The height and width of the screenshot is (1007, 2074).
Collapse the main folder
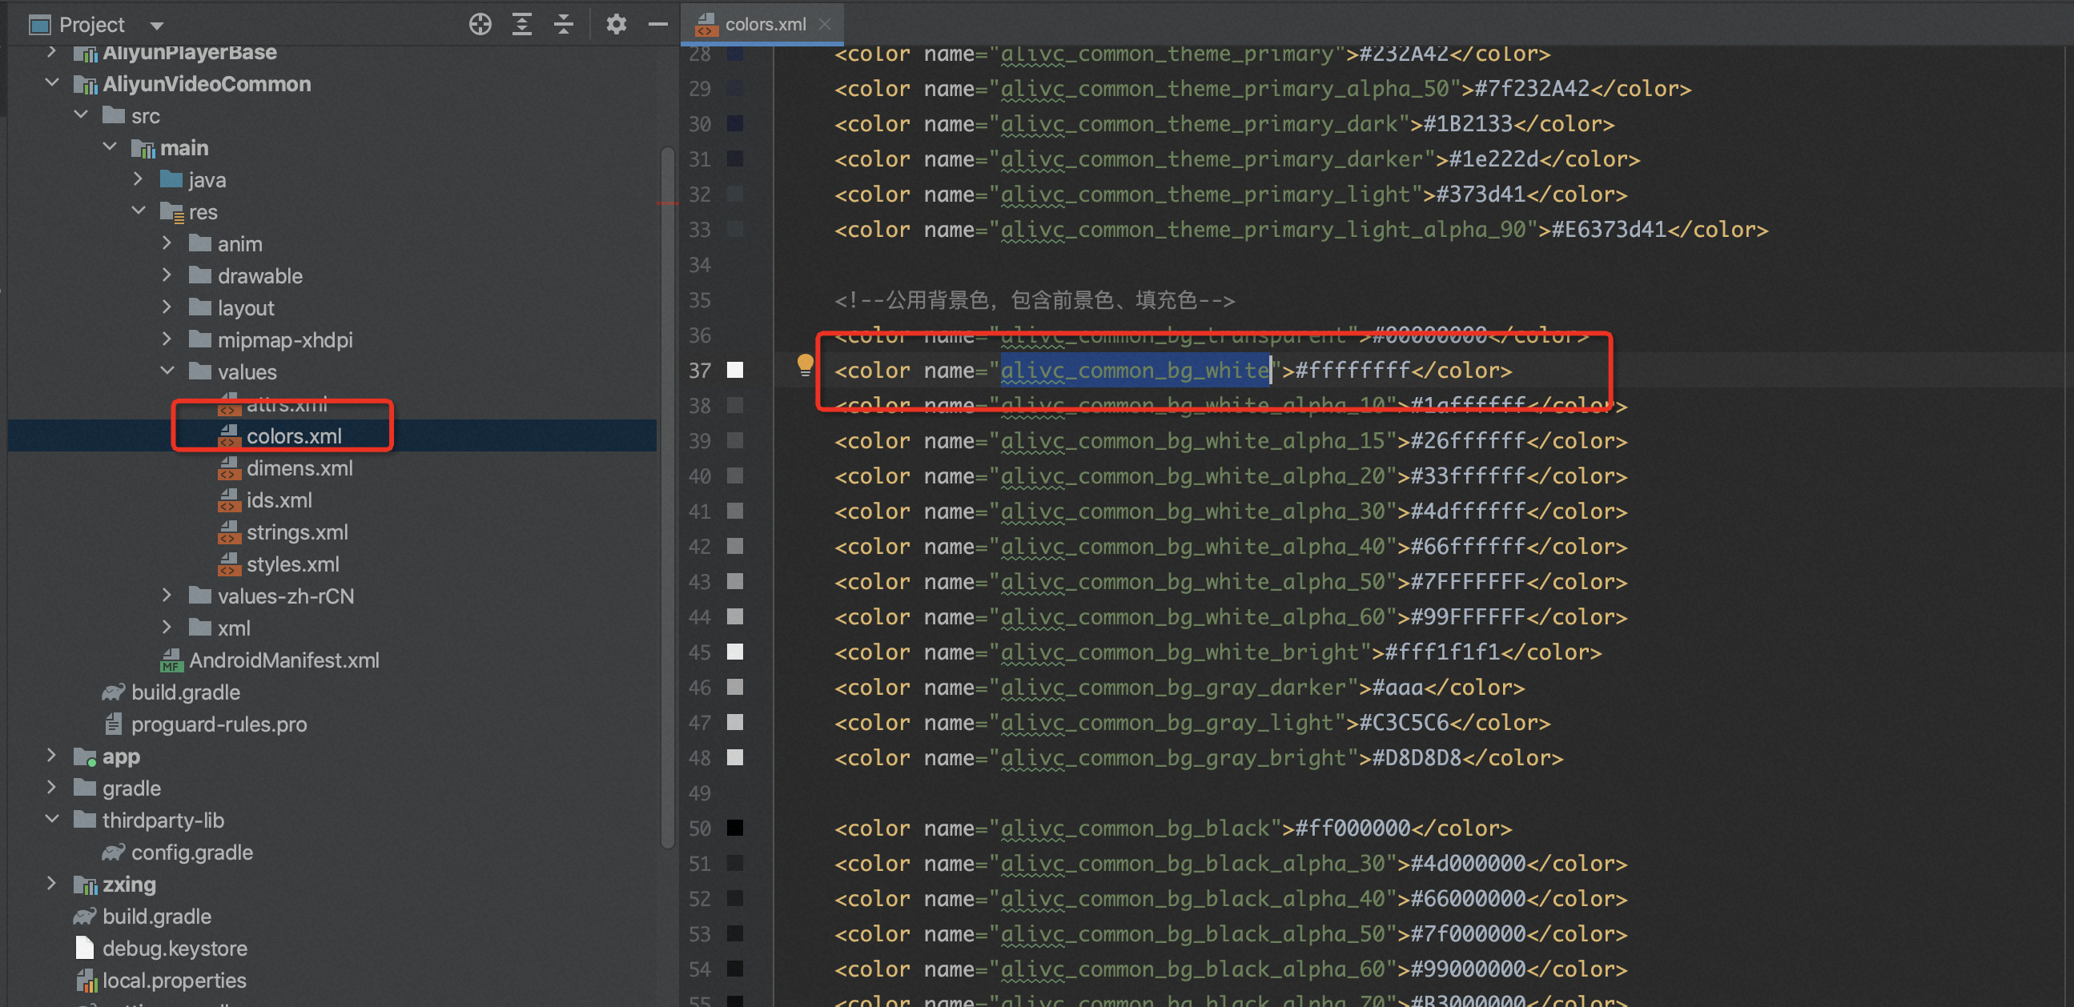coord(111,147)
